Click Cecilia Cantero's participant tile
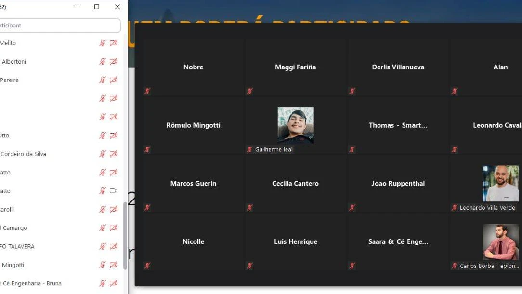The height and width of the screenshot is (294, 522). tap(295, 184)
